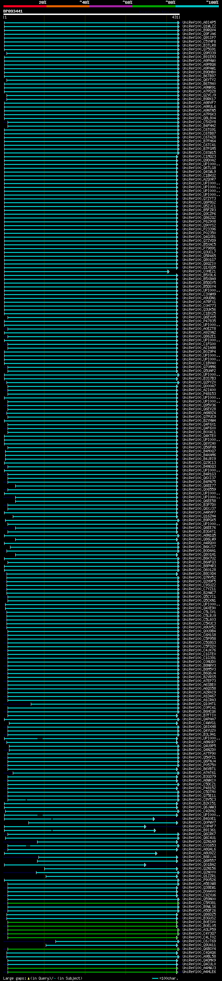Select label UniRef100_B0EL05

[199, 926]
